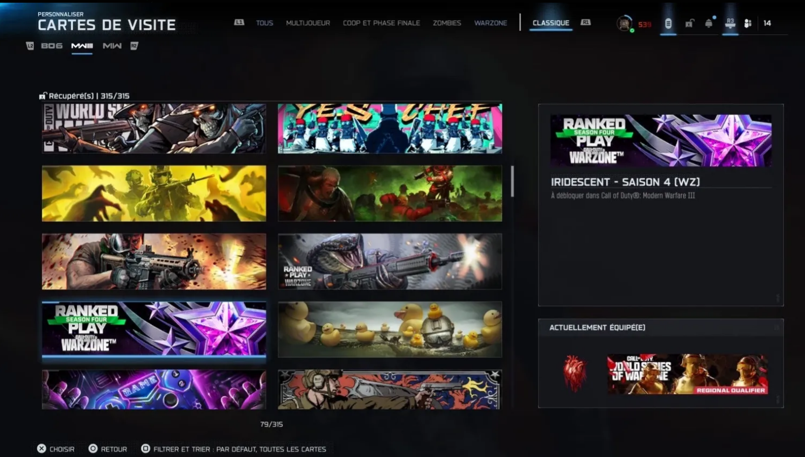Click the Iridescent preview card image
The height and width of the screenshot is (457, 805).
pyautogui.click(x=661, y=140)
